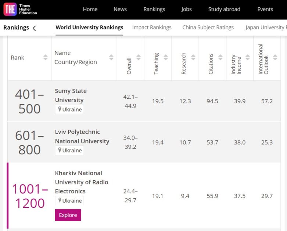
Task: Click the Overall column header label
Action: click(129, 66)
